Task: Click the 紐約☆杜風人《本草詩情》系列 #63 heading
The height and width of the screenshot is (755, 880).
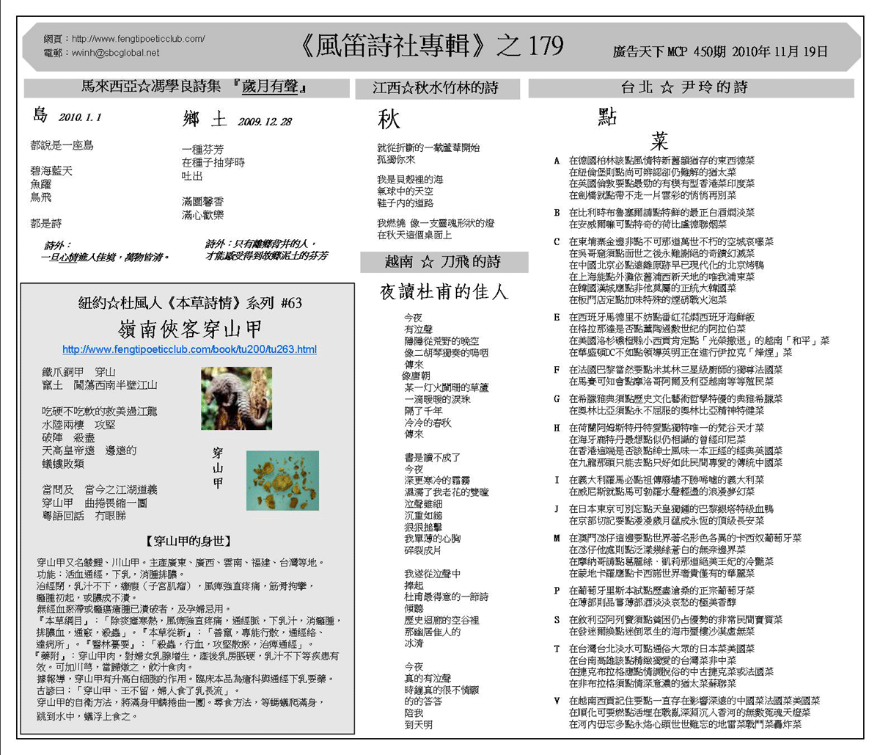Action: 189,303
